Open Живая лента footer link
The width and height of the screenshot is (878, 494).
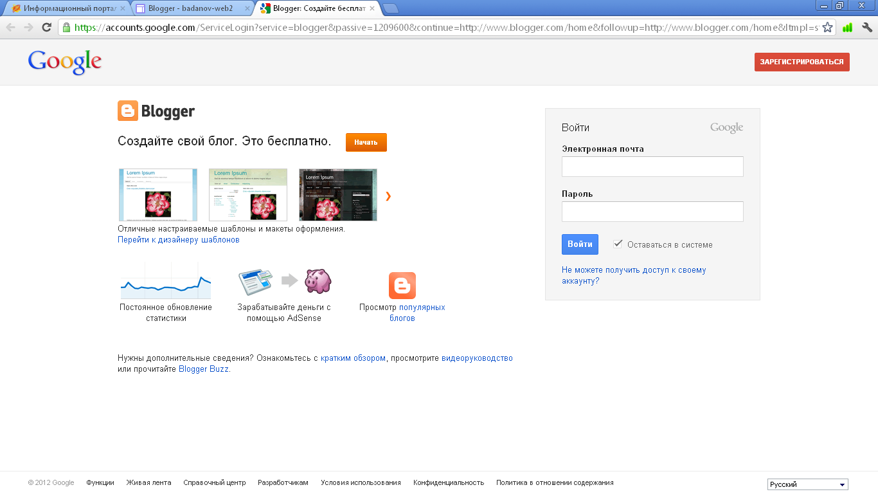click(x=148, y=482)
